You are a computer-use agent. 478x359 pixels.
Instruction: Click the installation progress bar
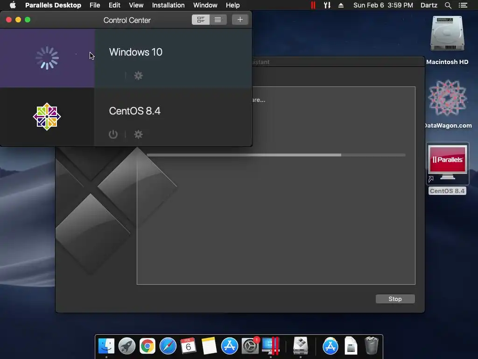point(276,155)
